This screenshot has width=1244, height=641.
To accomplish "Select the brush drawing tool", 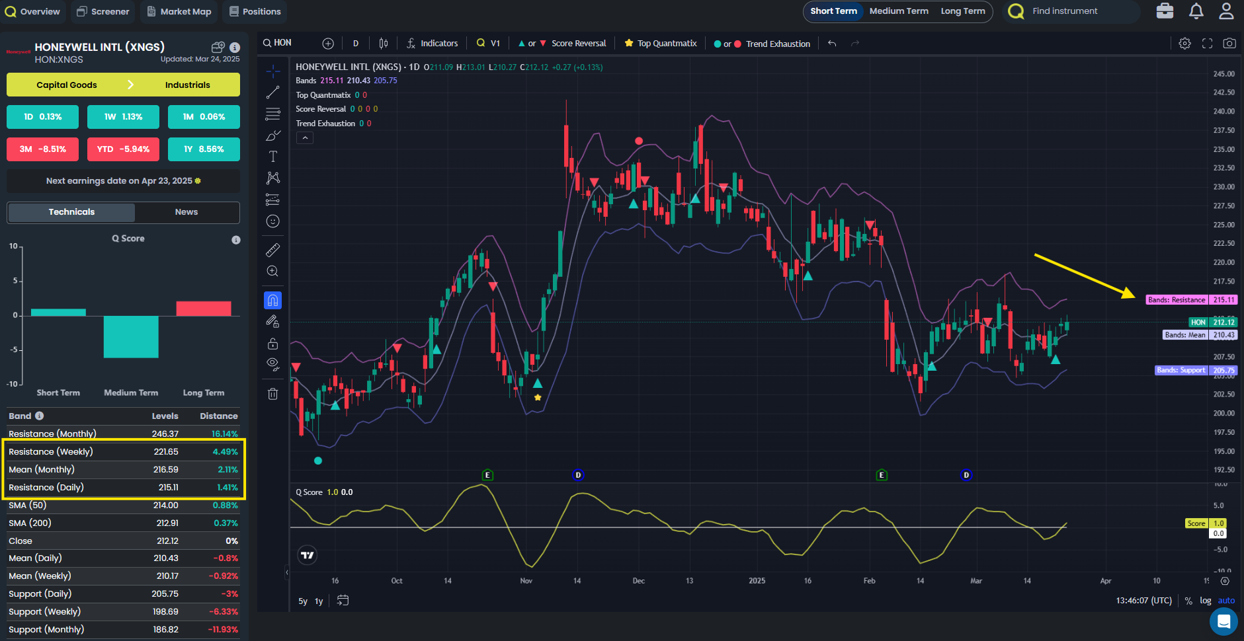I will [272, 135].
